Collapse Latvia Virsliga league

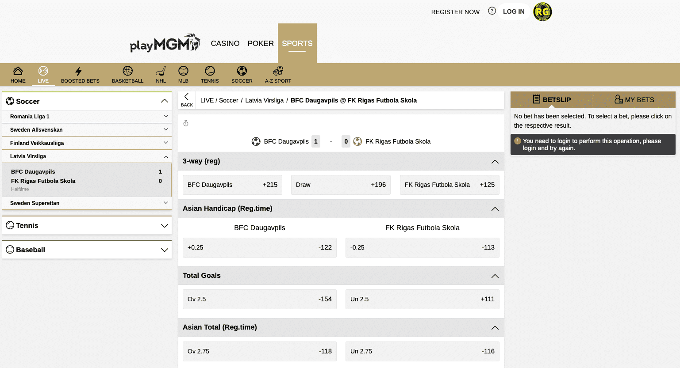(166, 156)
